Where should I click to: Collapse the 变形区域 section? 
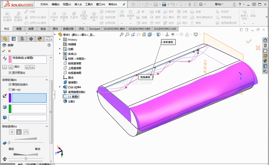tap(47, 80)
